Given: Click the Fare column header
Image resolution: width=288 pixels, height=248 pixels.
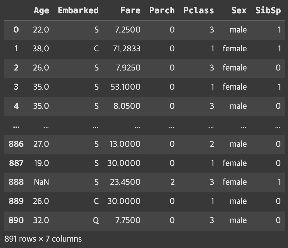Looking at the screenshot, I should click(130, 11).
